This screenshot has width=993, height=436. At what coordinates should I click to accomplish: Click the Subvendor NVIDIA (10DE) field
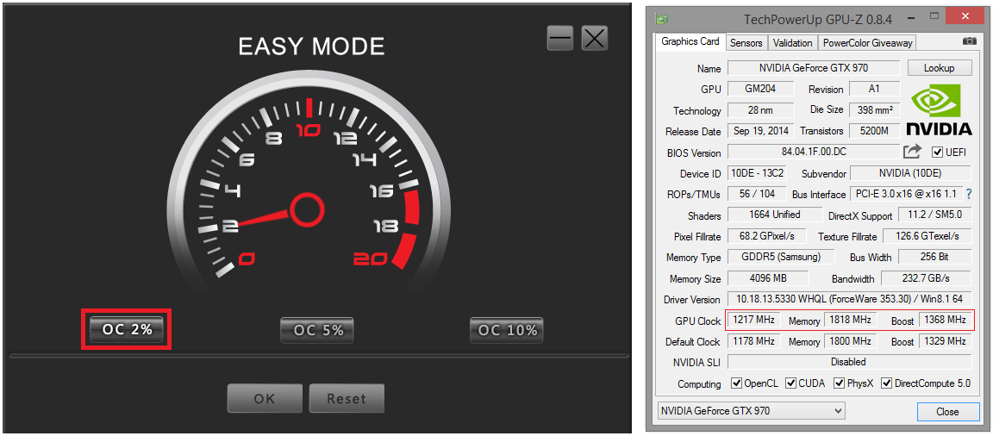coord(910,173)
